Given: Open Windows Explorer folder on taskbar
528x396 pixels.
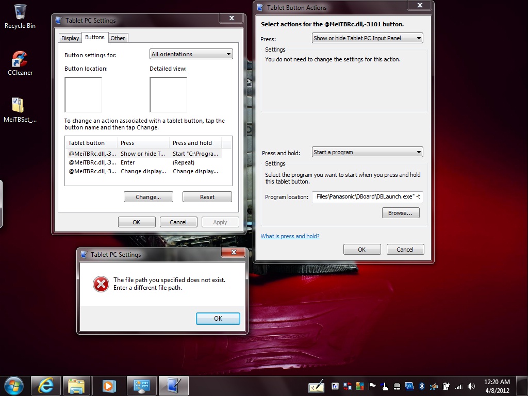Looking at the screenshot, I should (76, 386).
